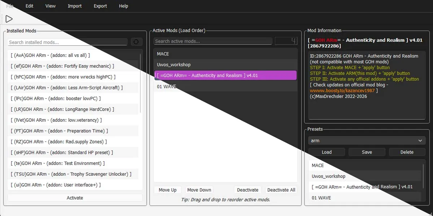The height and width of the screenshot is (216, 433).
Task: Open the presets dropdown showing 'arm'
Action: [366, 140]
